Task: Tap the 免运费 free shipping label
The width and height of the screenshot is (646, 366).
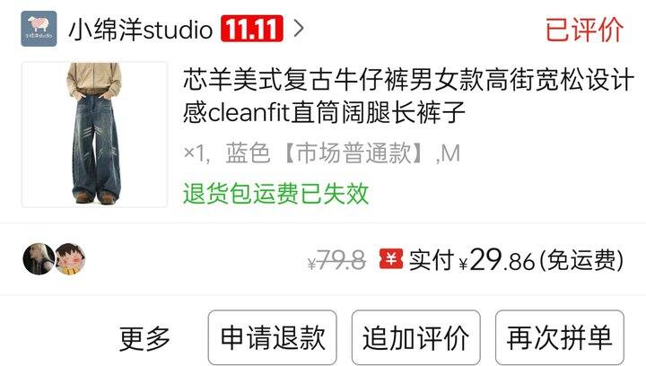Action: click(x=581, y=261)
